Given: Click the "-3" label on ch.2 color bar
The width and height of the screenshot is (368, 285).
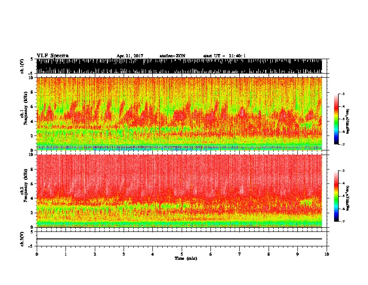Looking at the screenshot, I should (x=343, y=171).
